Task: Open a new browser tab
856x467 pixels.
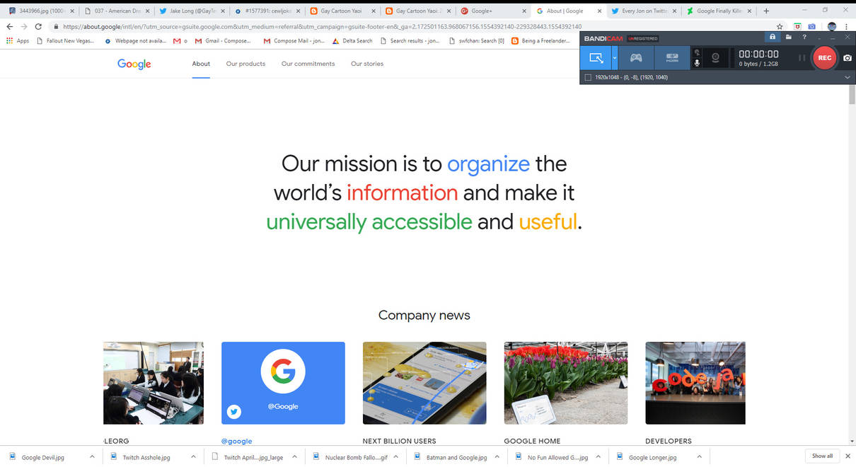Action: (x=766, y=11)
